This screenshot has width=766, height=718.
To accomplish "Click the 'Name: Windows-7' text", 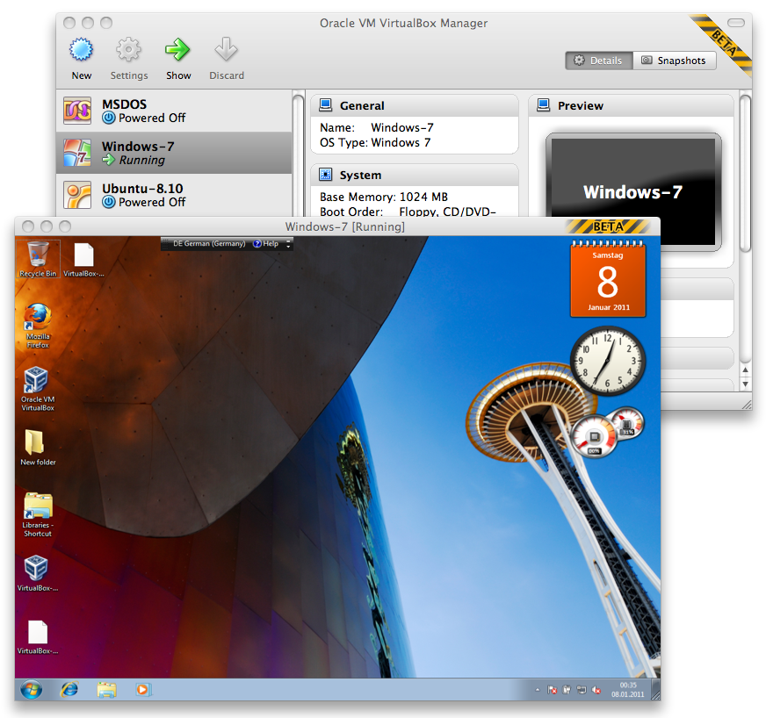I will pos(376,127).
